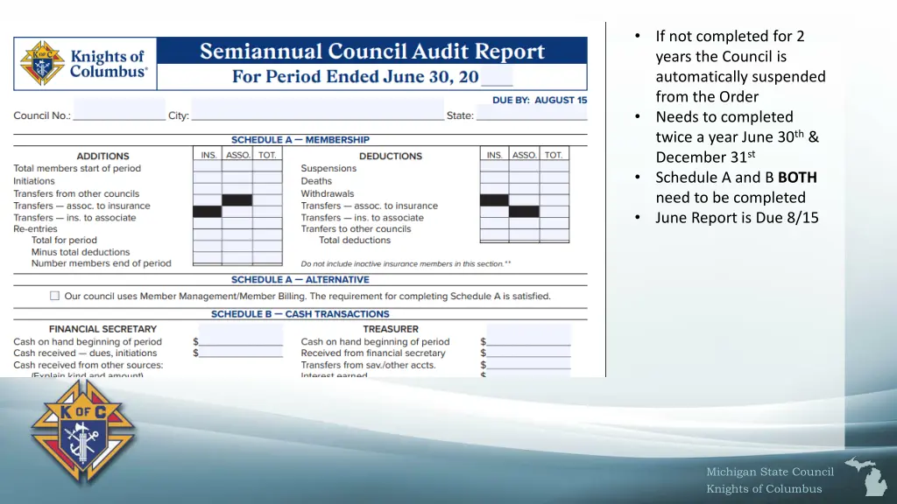Click the 'Suspensions' row label
This screenshot has height=504, width=897.
coord(329,168)
